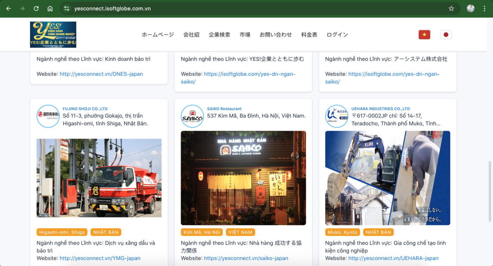This screenshot has width=493, height=266.
Task: Open SAIKO Restaurant title link
Action: tap(224, 109)
